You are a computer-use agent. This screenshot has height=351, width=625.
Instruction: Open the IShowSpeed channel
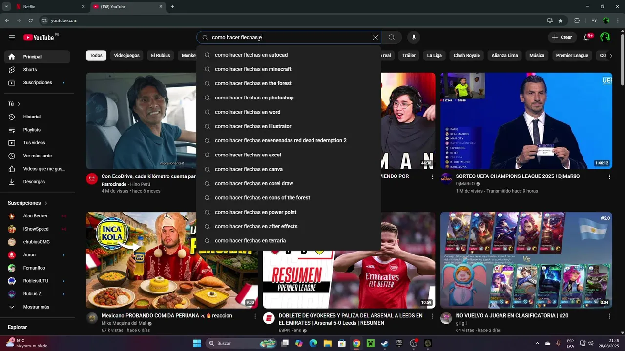[37, 229]
